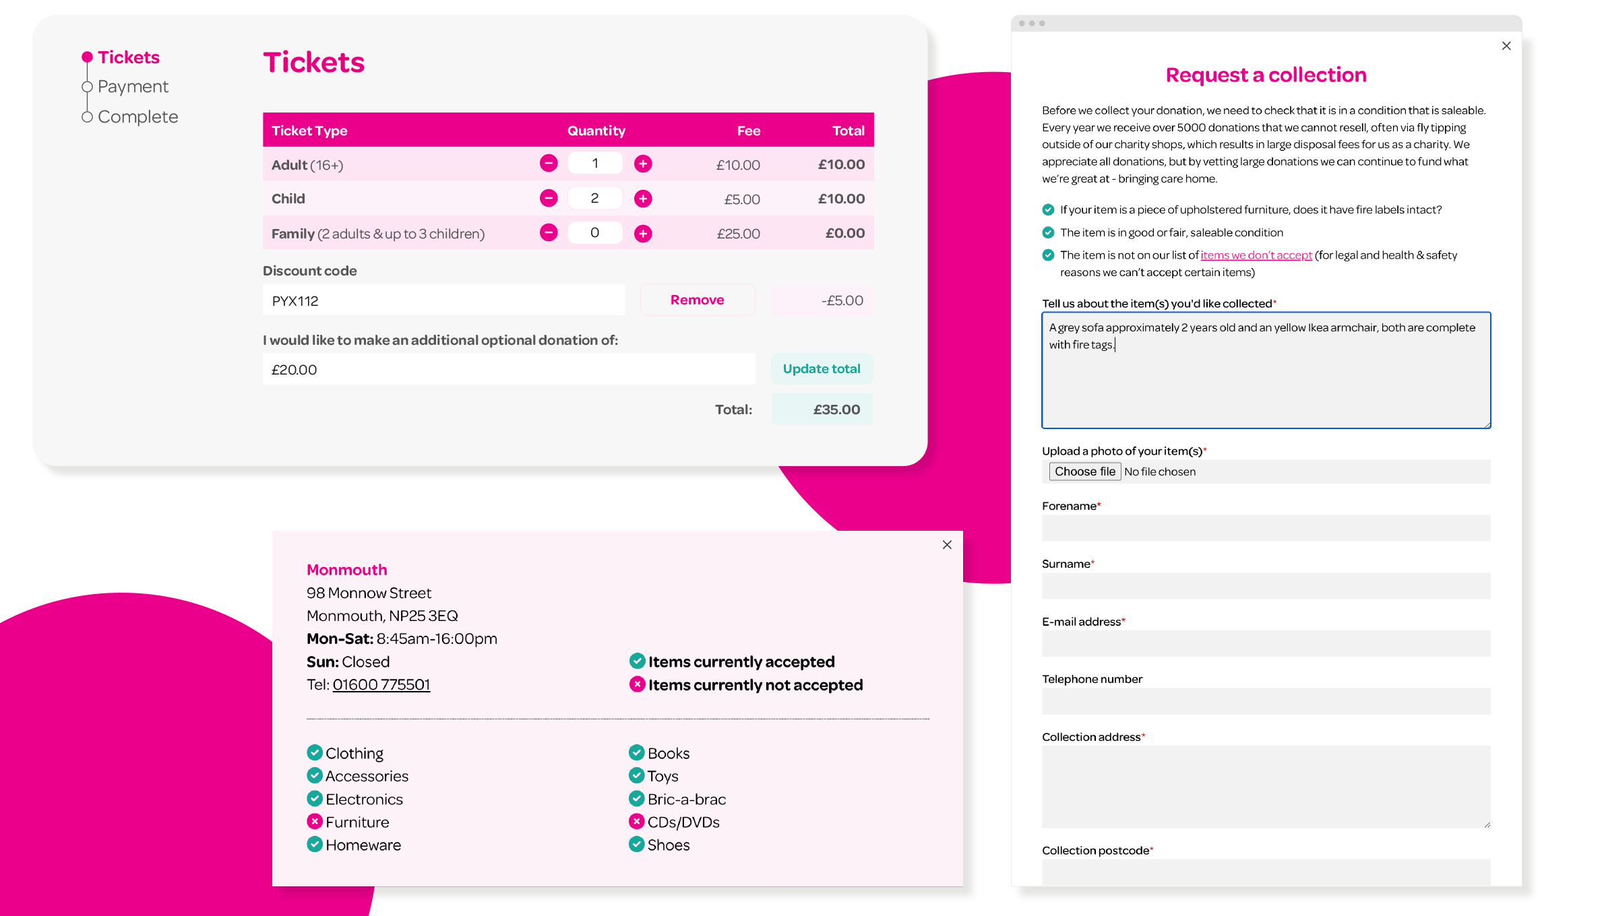Open the items we don't accept link
The image size is (1604, 916).
1256,255
